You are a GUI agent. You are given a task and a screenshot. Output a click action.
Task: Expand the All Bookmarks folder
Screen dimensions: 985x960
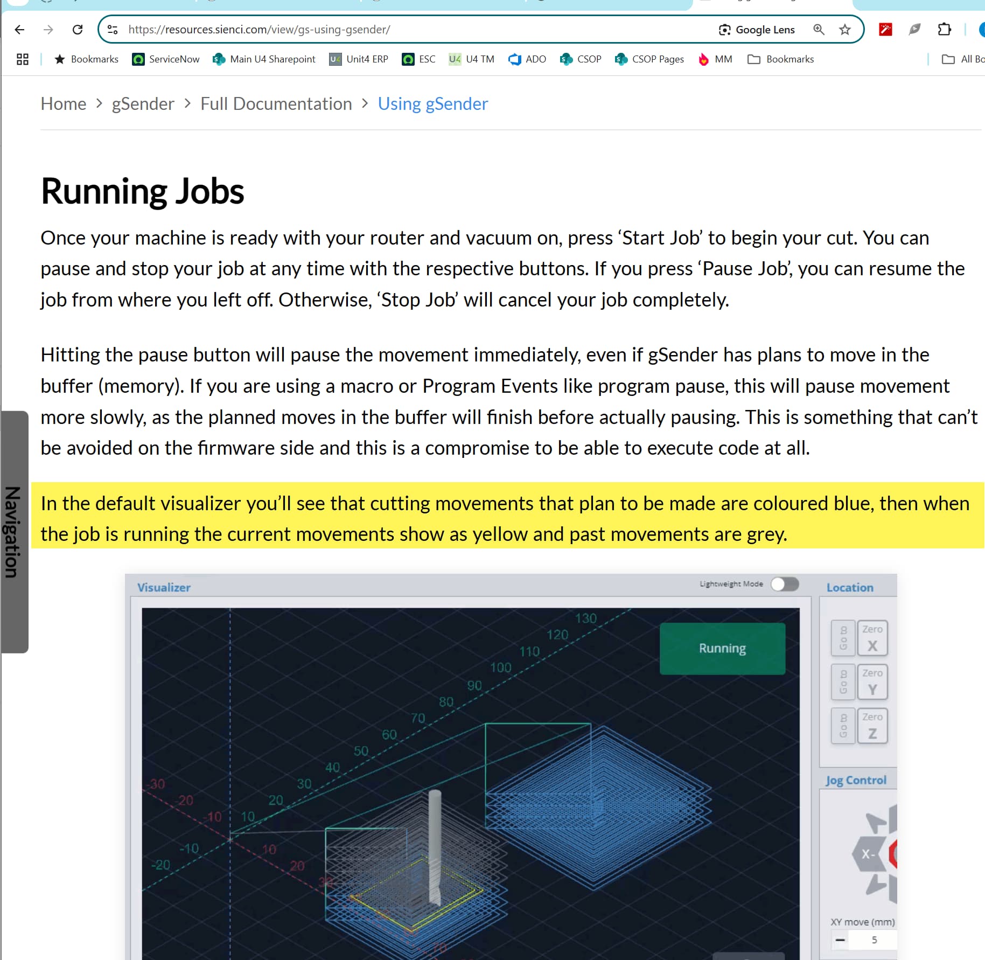tap(963, 59)
